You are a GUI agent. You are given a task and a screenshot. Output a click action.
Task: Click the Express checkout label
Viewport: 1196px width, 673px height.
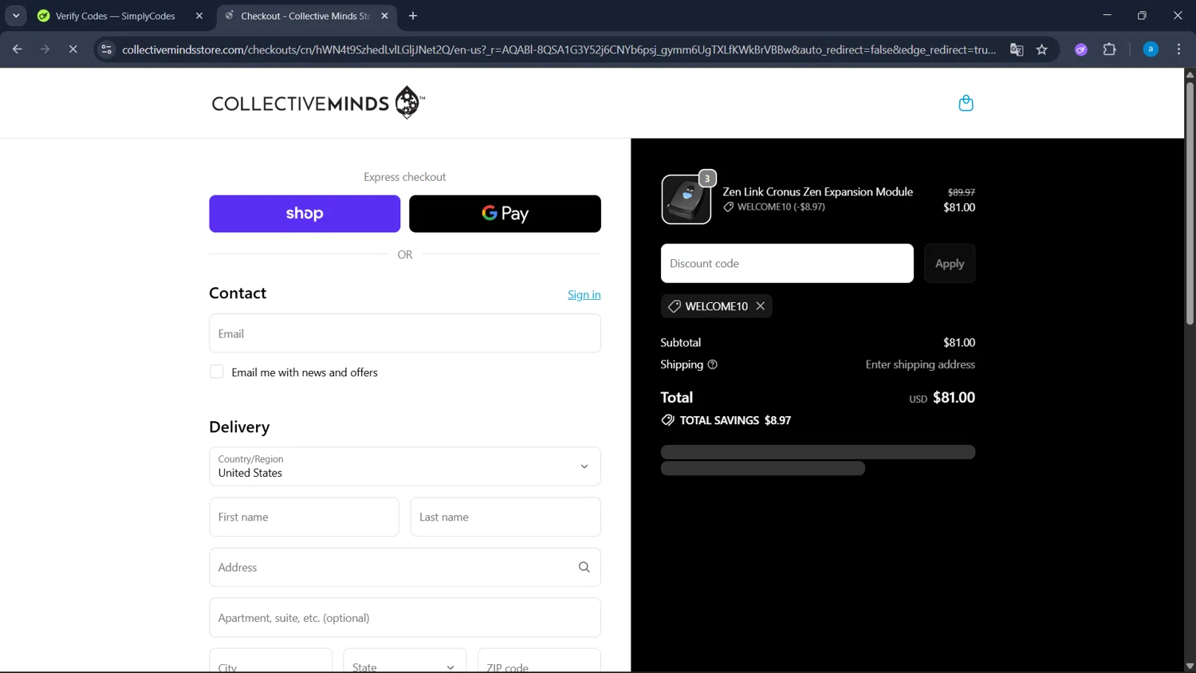[x=405, y=177]
